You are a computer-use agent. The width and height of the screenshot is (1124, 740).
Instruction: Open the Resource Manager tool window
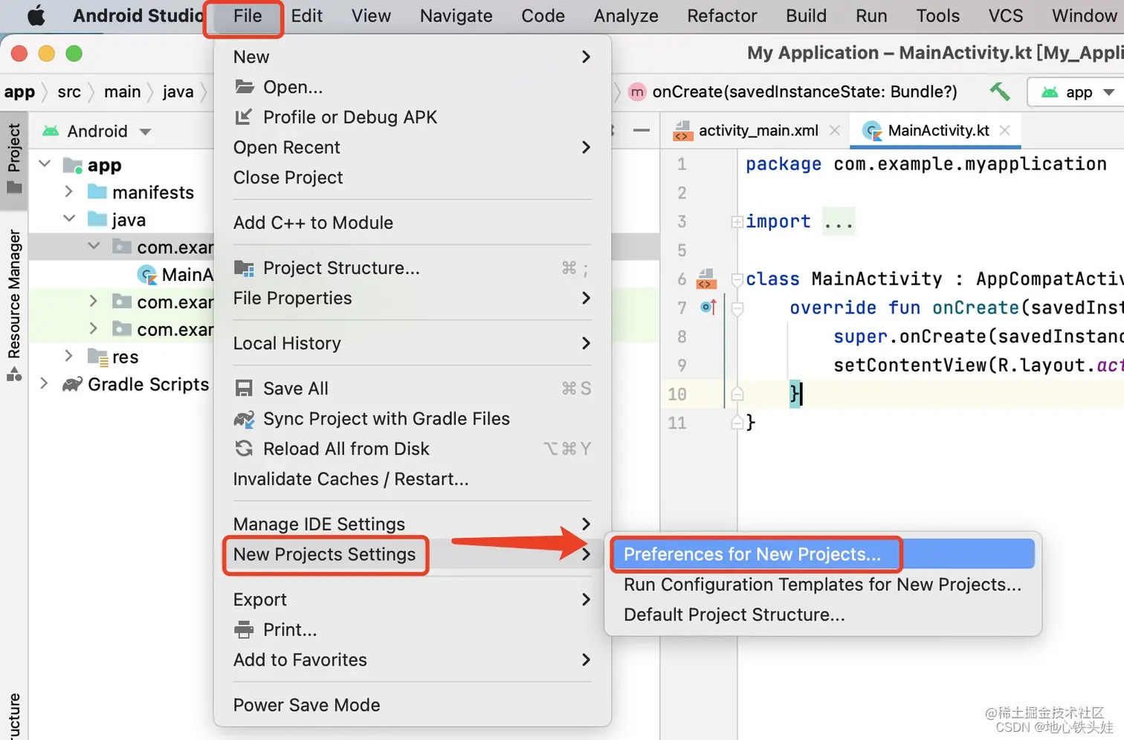click(14, 305)
